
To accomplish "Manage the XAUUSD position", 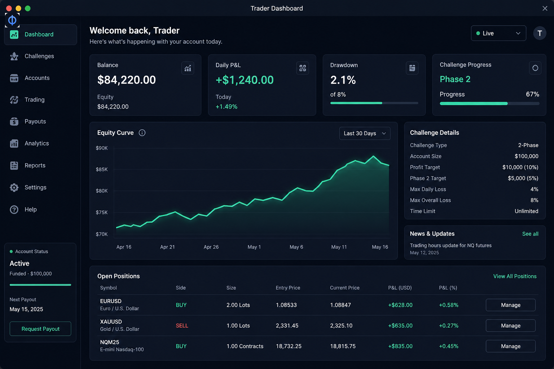I will point(510,325).
